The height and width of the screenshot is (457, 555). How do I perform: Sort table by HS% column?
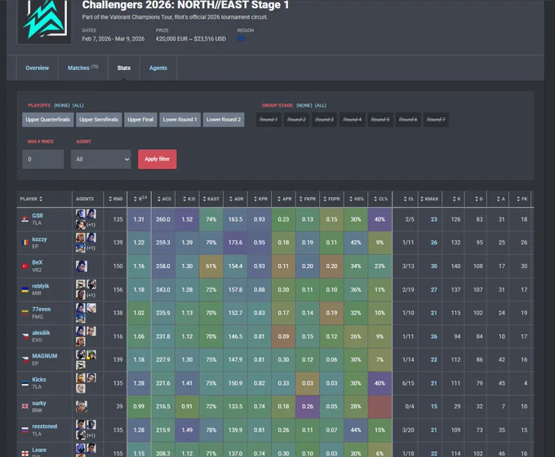(357, 199)
